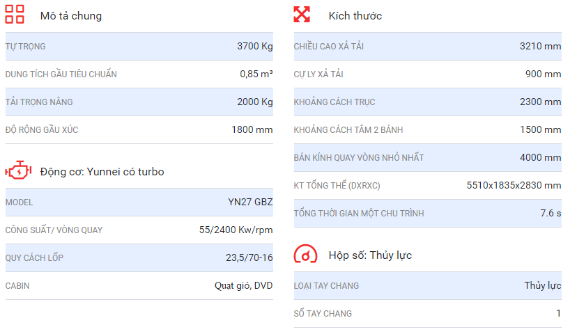The image size is (577, 334).
Task: Select the Mô tả chung heading
Action: coord(70,15)
